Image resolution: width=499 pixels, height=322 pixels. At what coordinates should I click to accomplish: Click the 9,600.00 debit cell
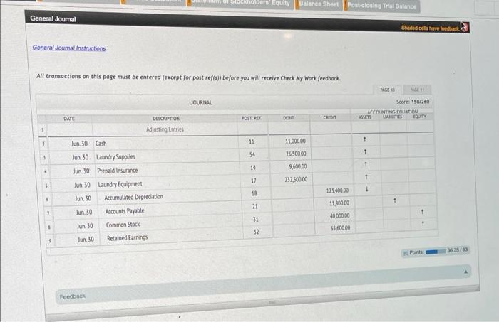point(291,166)
